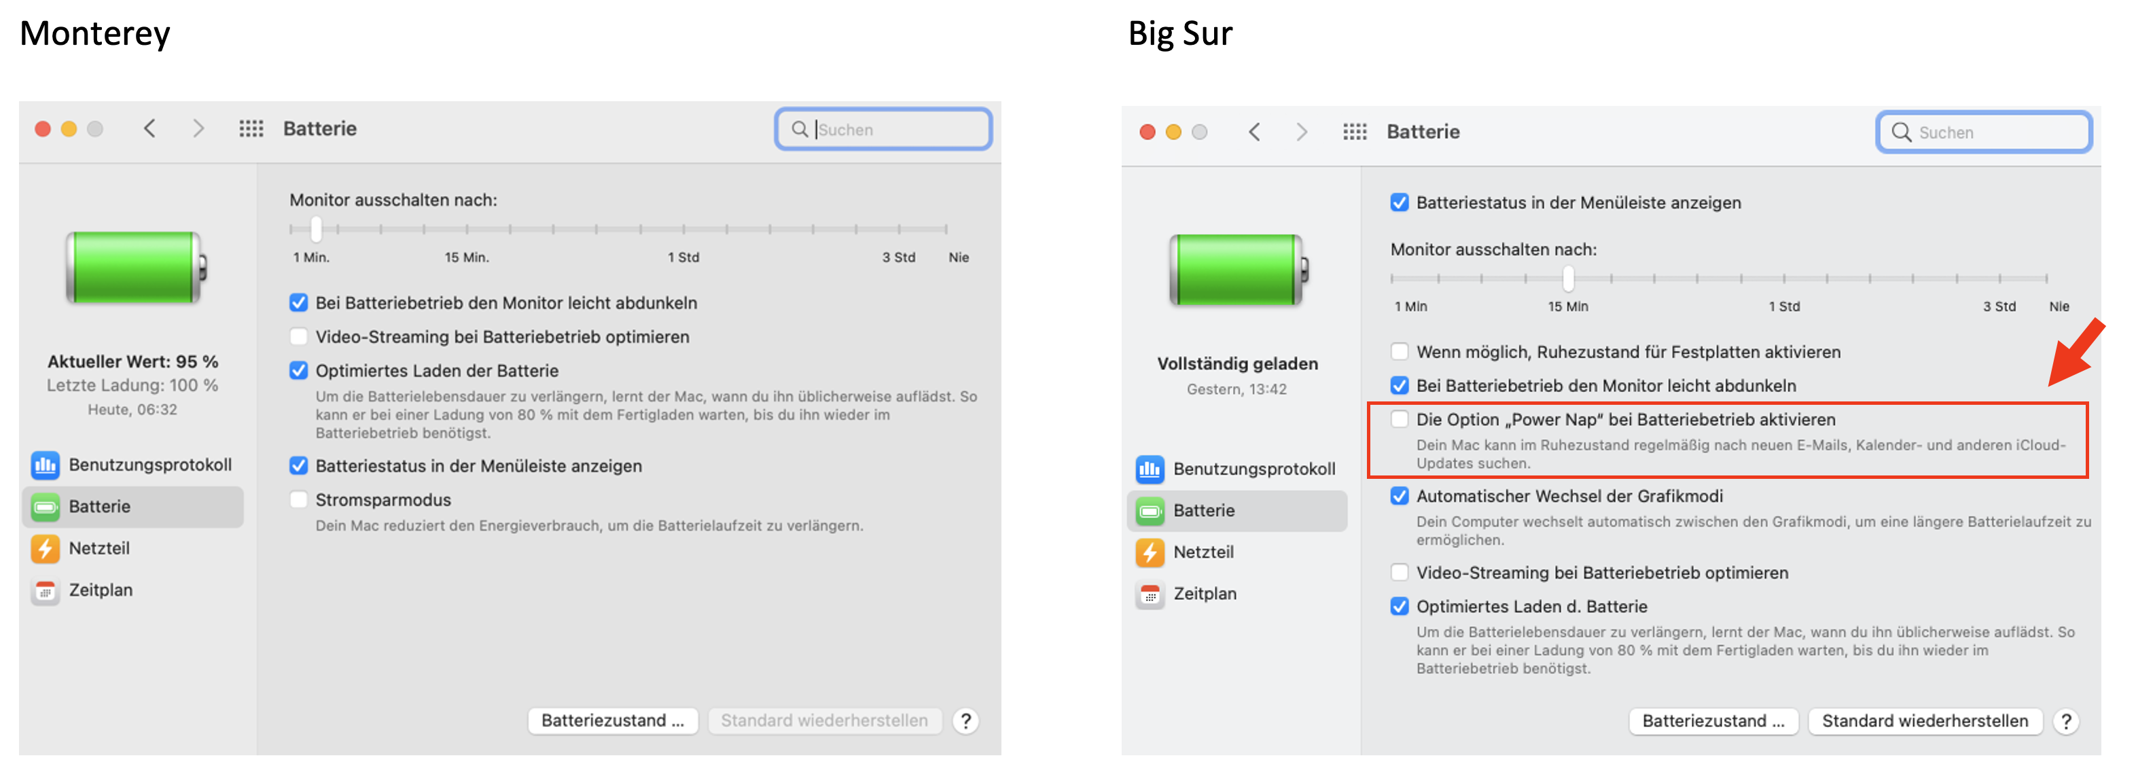This screenshot has height=775, width=2136.
Task: Toggle Optimiertes Laden der Batterie in Monterey
Action: click(298, 370)
